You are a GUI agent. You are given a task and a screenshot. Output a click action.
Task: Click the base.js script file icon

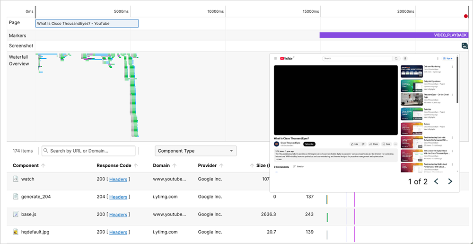[16, 215]
